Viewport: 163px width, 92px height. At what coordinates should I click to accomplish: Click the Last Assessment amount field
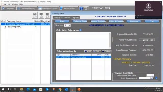coord(146,78)
